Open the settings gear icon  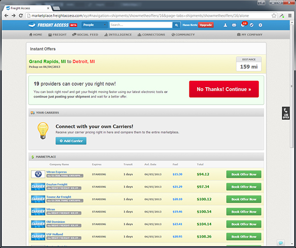(x=260, y=25)
